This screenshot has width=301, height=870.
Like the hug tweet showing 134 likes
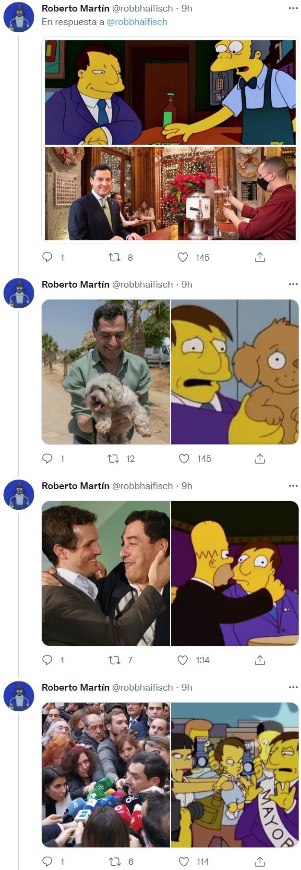182,660
